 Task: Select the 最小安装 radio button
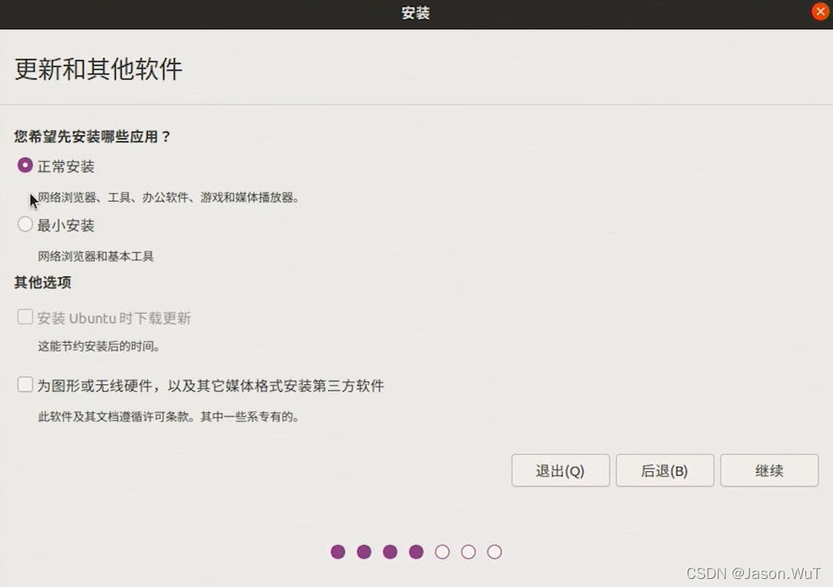(x=25, y=225)
